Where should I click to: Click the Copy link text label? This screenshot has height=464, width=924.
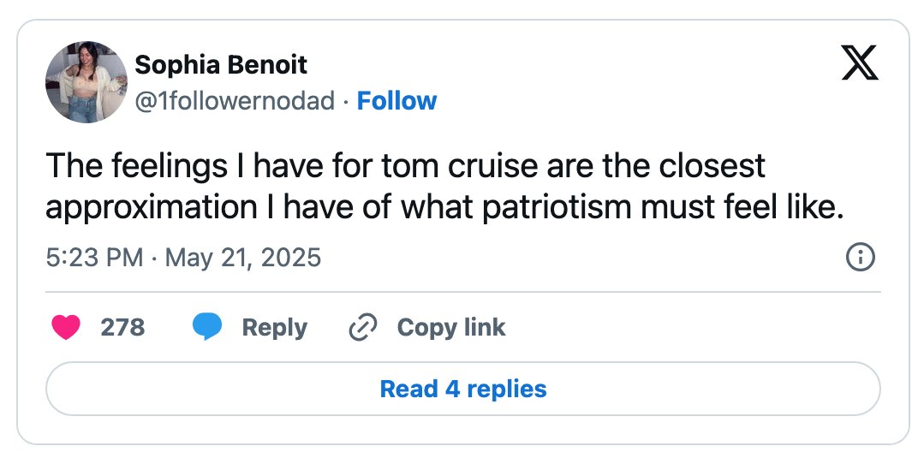coord(451,327)
